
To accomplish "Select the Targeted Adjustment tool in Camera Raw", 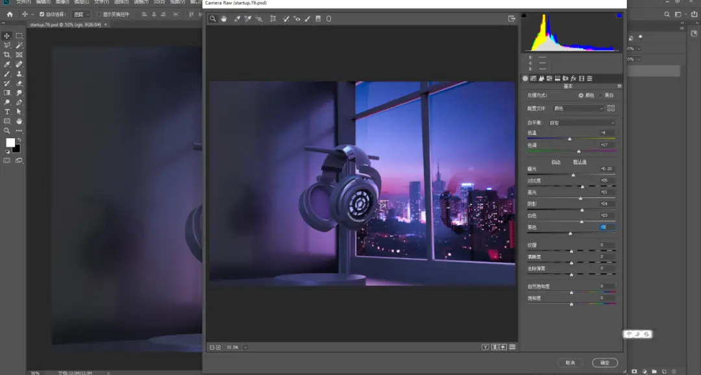I will coord(259,19).
